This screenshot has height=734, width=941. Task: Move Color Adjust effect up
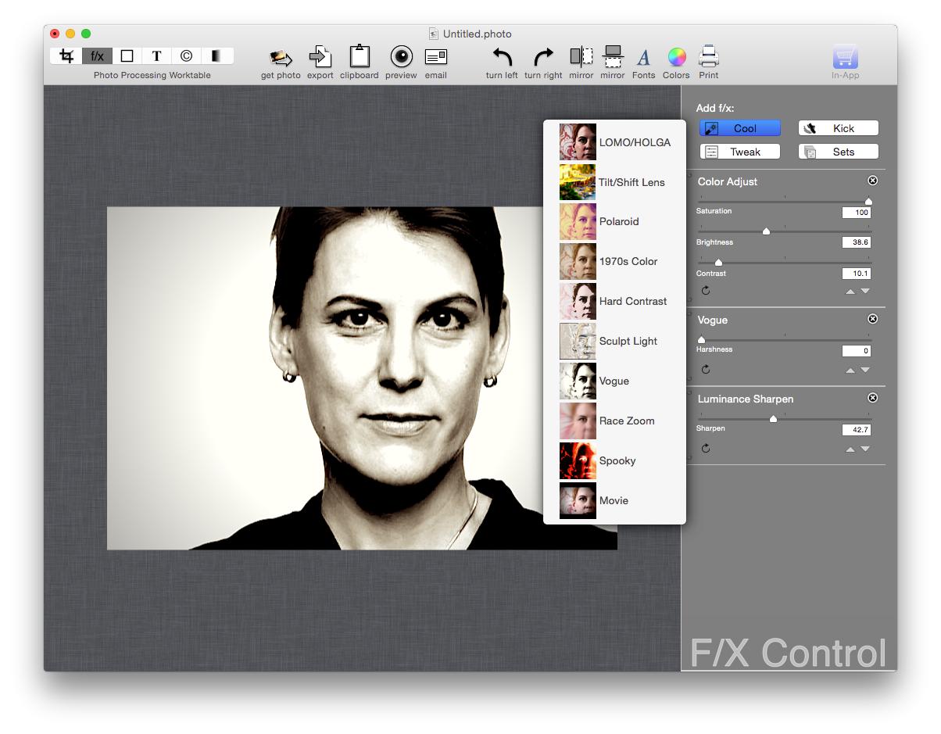(850, 292)
